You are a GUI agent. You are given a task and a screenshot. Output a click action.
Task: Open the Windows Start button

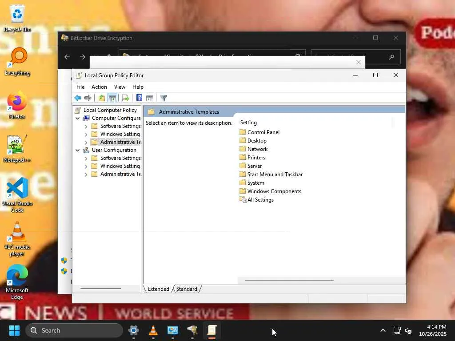[x=14, y=330]
